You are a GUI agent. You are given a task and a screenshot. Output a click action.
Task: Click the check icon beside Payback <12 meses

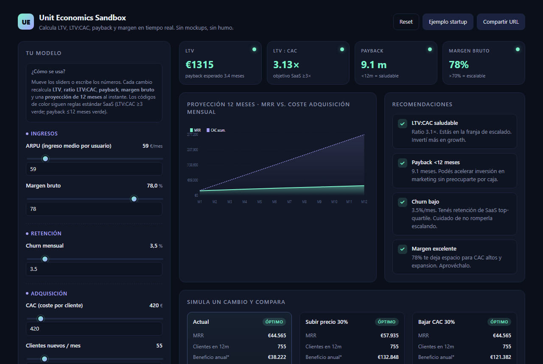click(403, 163)
